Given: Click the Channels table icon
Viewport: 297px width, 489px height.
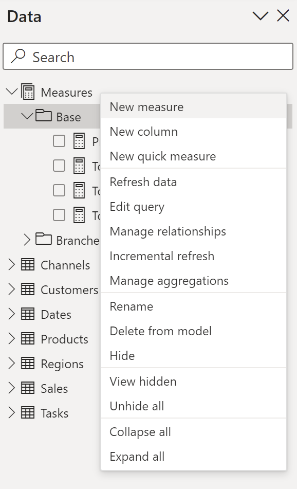Looking at the screenshot, I should coord(28,264).
